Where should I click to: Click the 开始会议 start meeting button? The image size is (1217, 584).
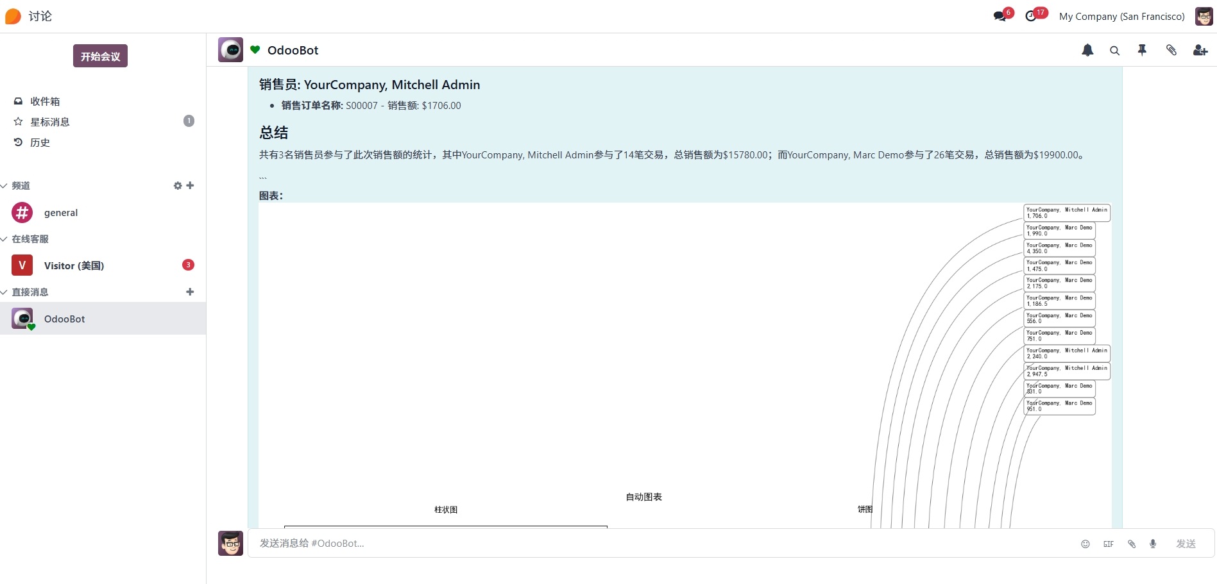click(100, 56)
